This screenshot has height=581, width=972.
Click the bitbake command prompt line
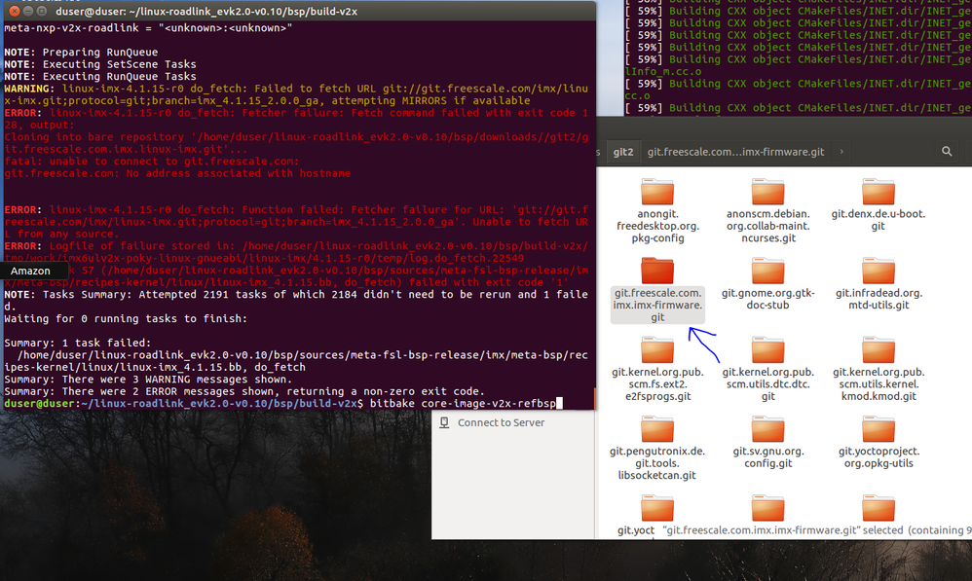click(x=282, y=403)
